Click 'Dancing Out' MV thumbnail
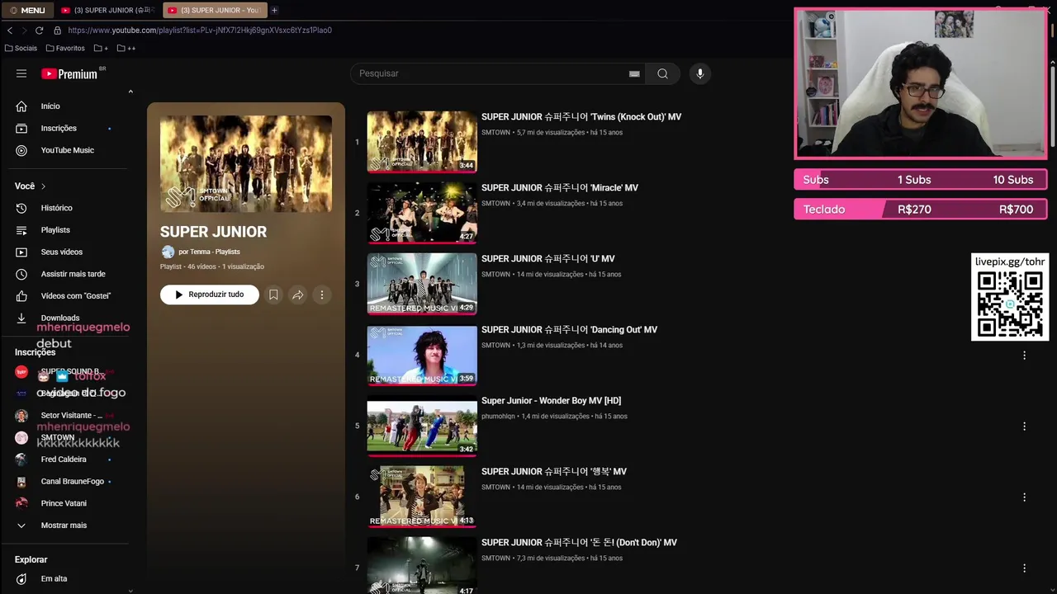The width and height of the screenshot is (1057, 594). coord(422,355)
